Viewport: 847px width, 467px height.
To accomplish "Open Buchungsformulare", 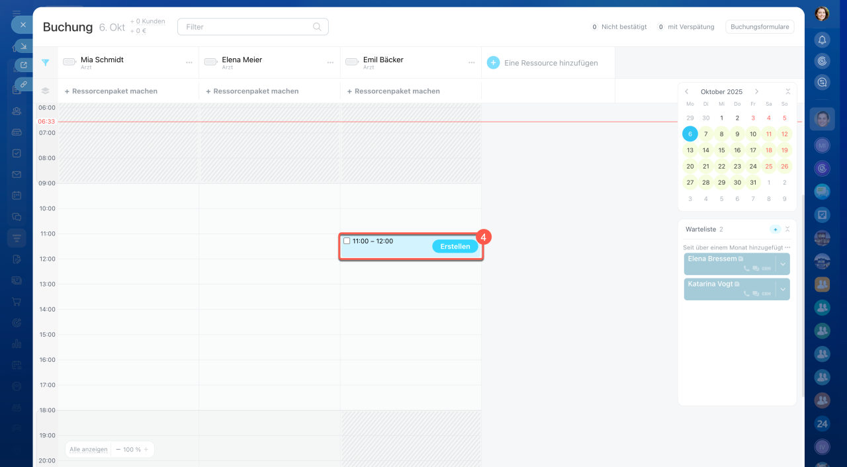I will click(x=760, y=27).
